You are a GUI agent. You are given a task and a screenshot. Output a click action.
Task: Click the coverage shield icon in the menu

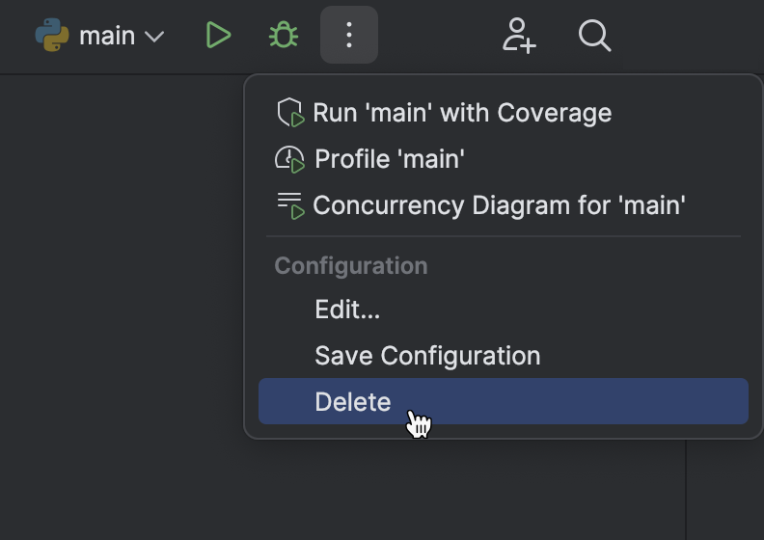[x=289, y=113]
